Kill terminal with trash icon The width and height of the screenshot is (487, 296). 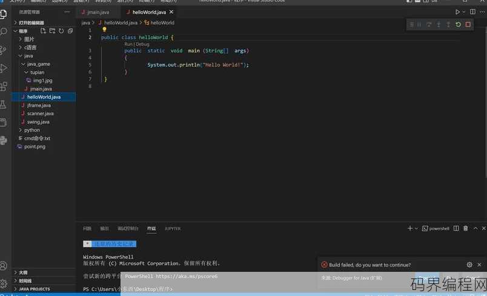[466, 228]
